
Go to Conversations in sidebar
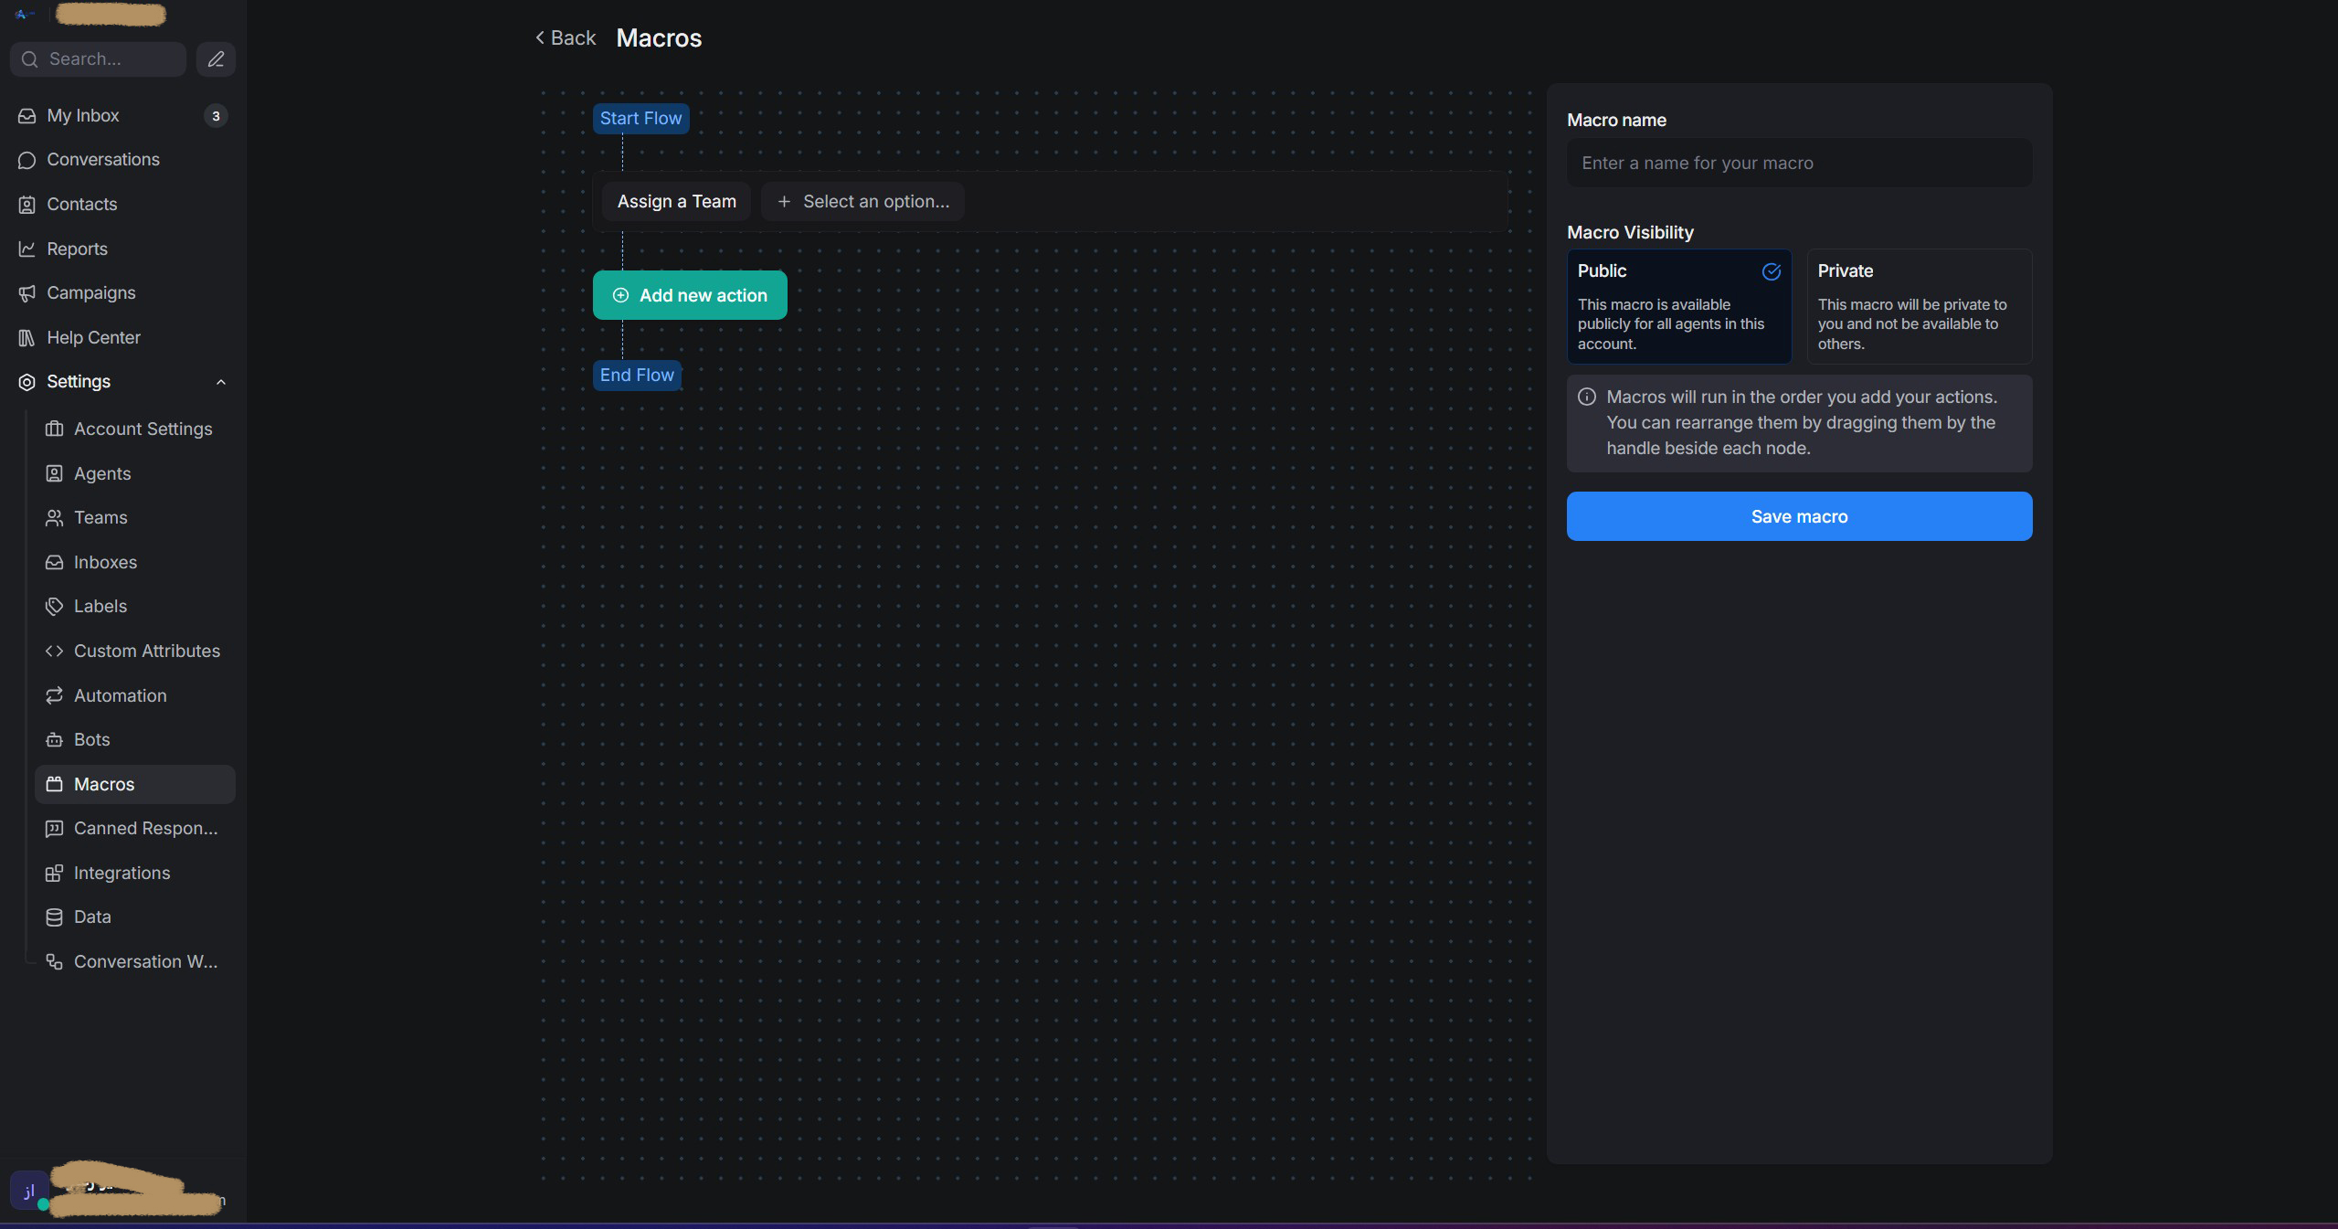[x=122, y=160]
